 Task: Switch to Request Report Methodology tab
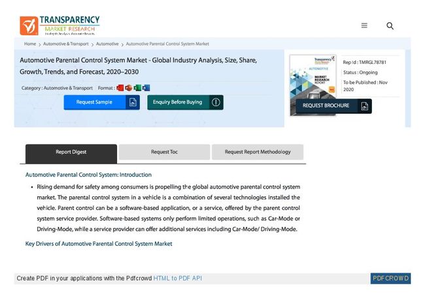pyautogui.click(x=258, y=152)
